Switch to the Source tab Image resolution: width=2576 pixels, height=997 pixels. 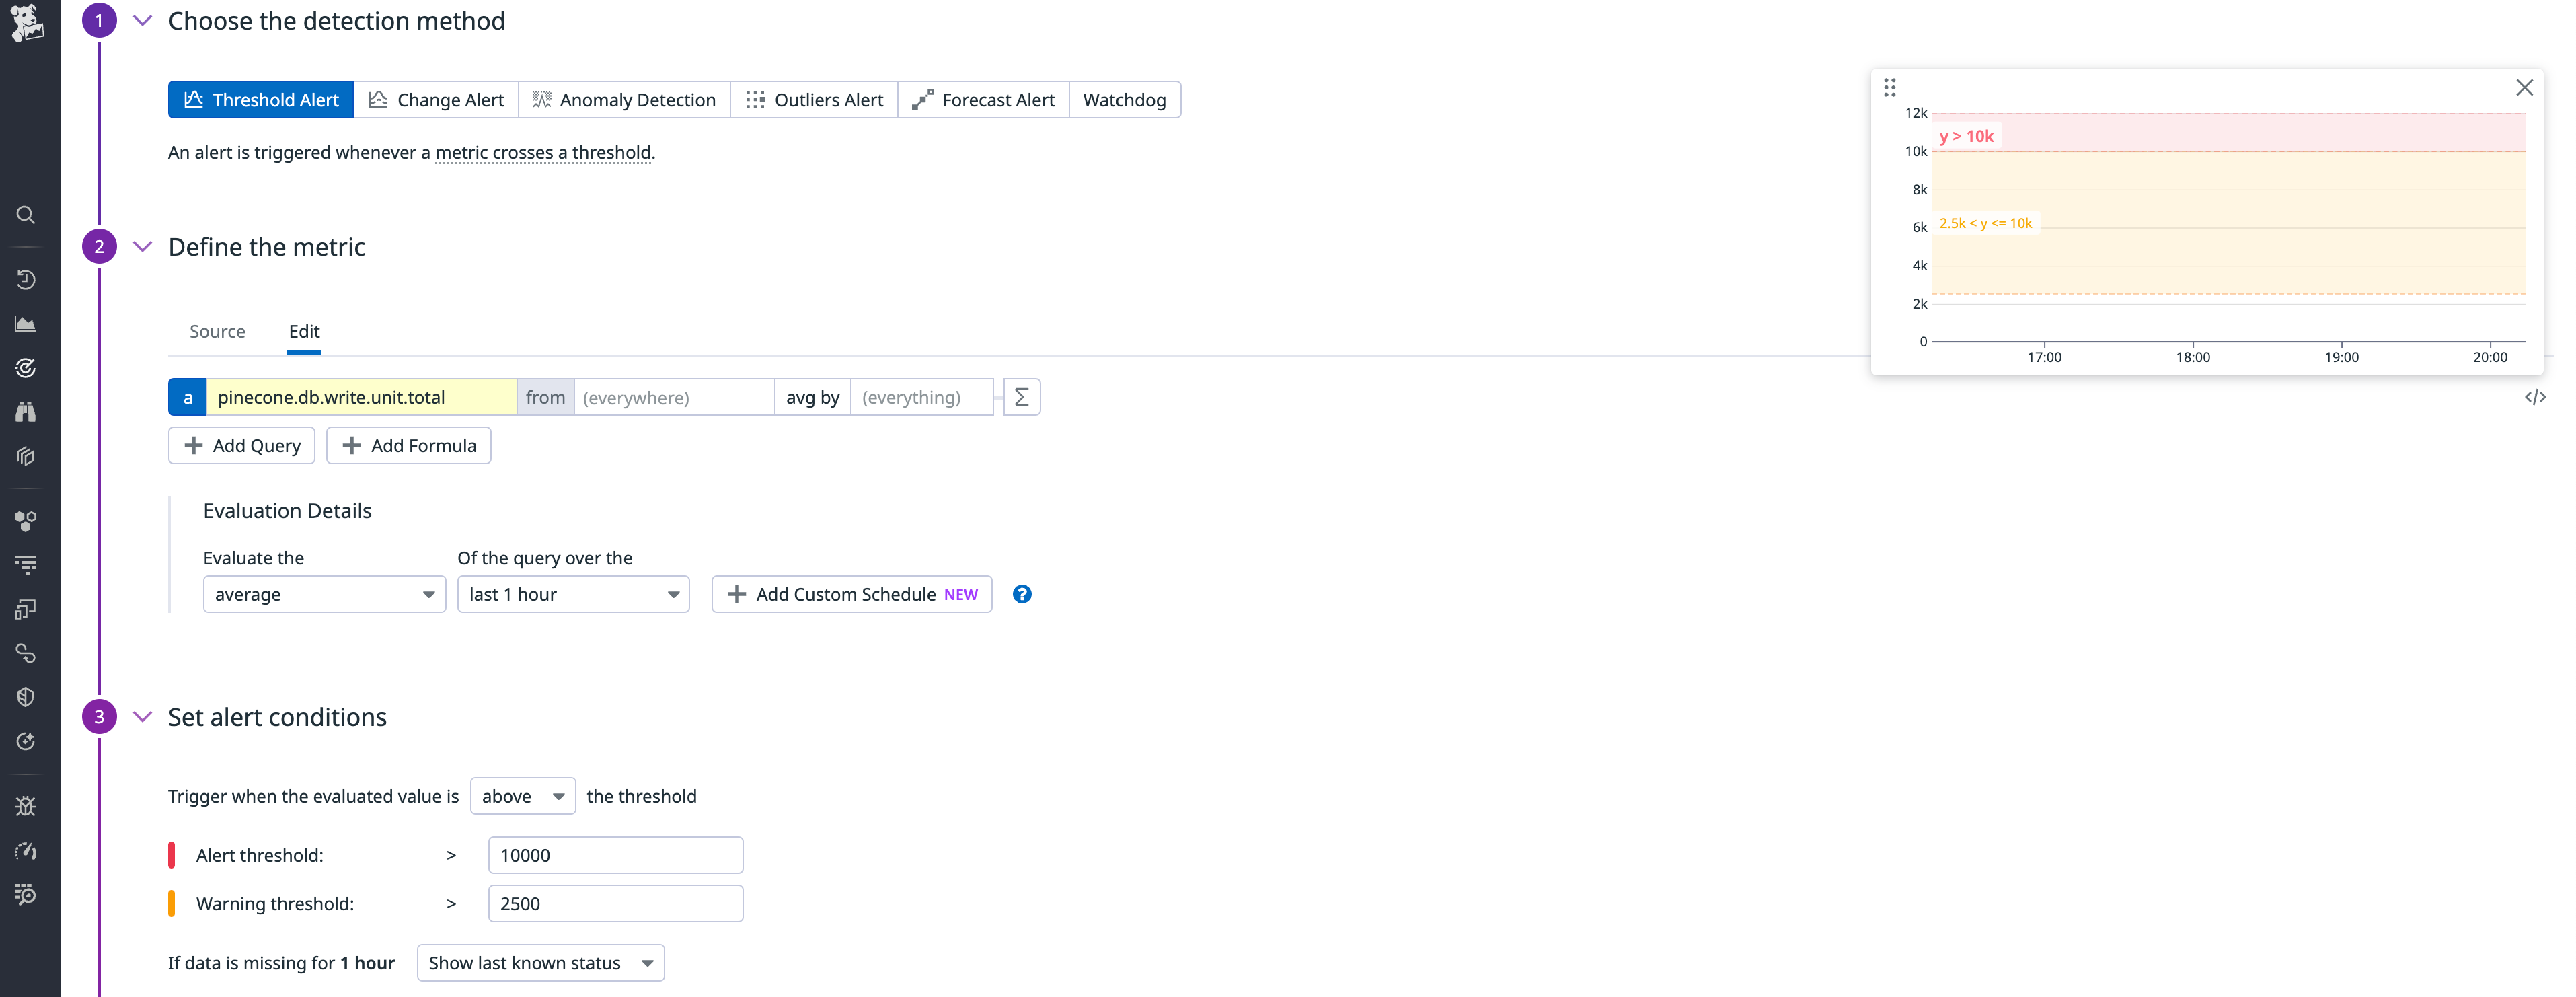point(217,331)
